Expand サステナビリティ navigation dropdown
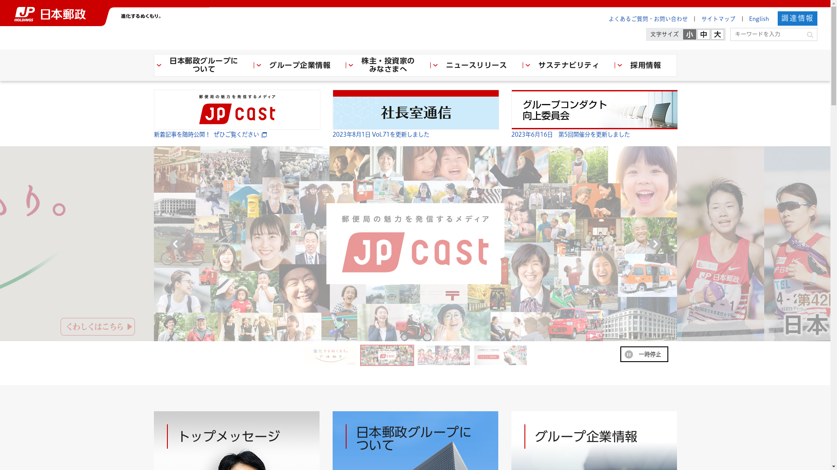This screenshot has height=470, width=837. point(528,65)
